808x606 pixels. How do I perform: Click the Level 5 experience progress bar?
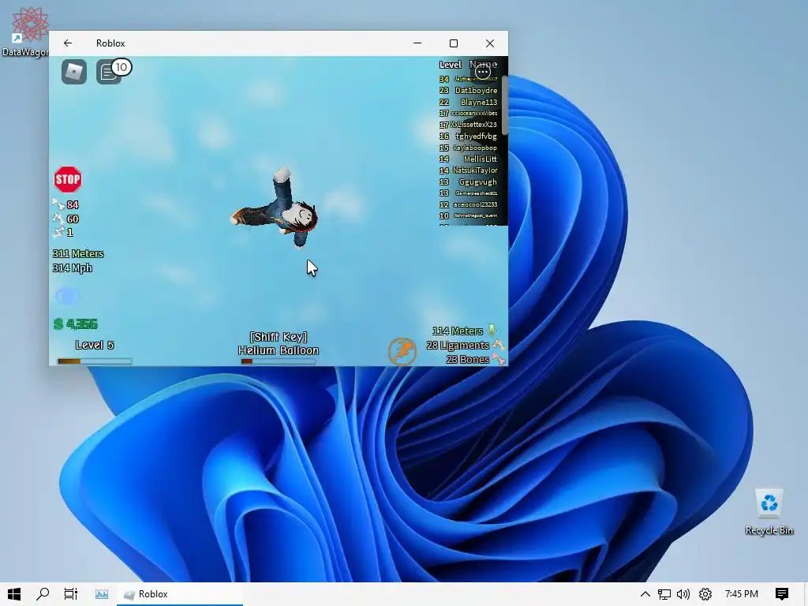pos(95,361)
